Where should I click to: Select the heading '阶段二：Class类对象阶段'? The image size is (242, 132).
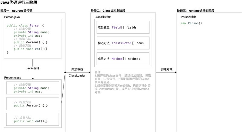tap(108, 11)
